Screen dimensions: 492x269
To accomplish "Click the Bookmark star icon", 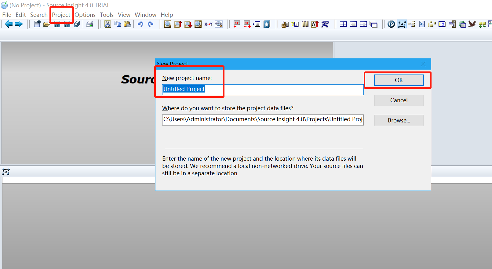I will click(x=267, y=24).
